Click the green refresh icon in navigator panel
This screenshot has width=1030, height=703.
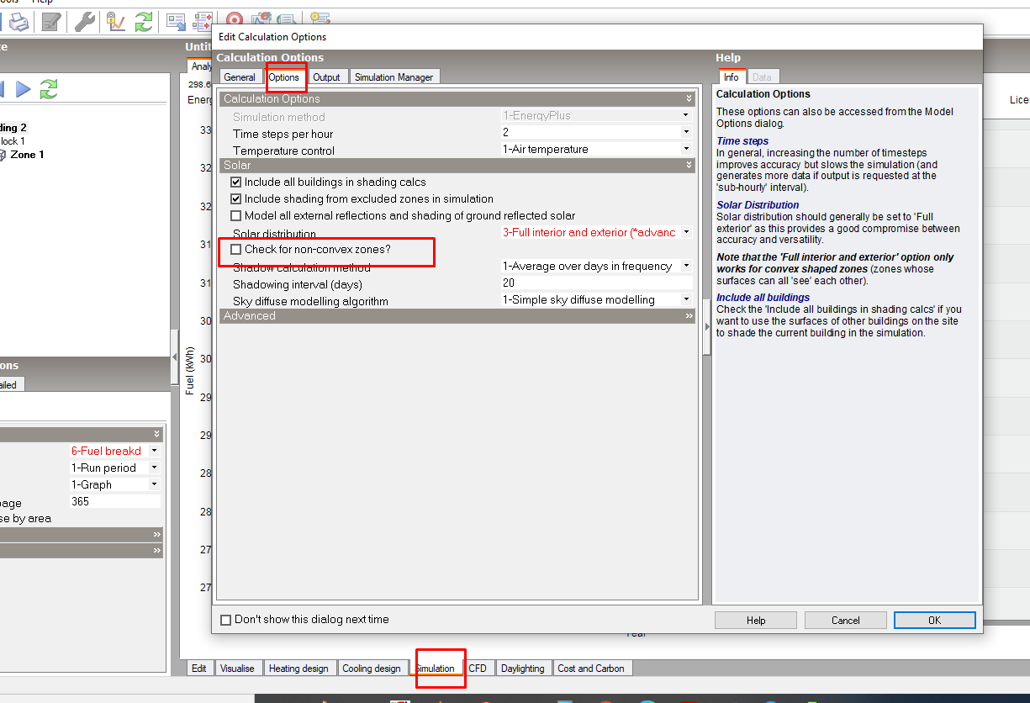(49, 89)
